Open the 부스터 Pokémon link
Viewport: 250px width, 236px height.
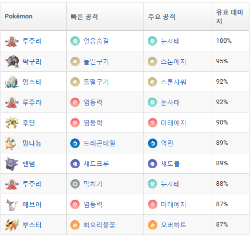(x=32, y=225)
